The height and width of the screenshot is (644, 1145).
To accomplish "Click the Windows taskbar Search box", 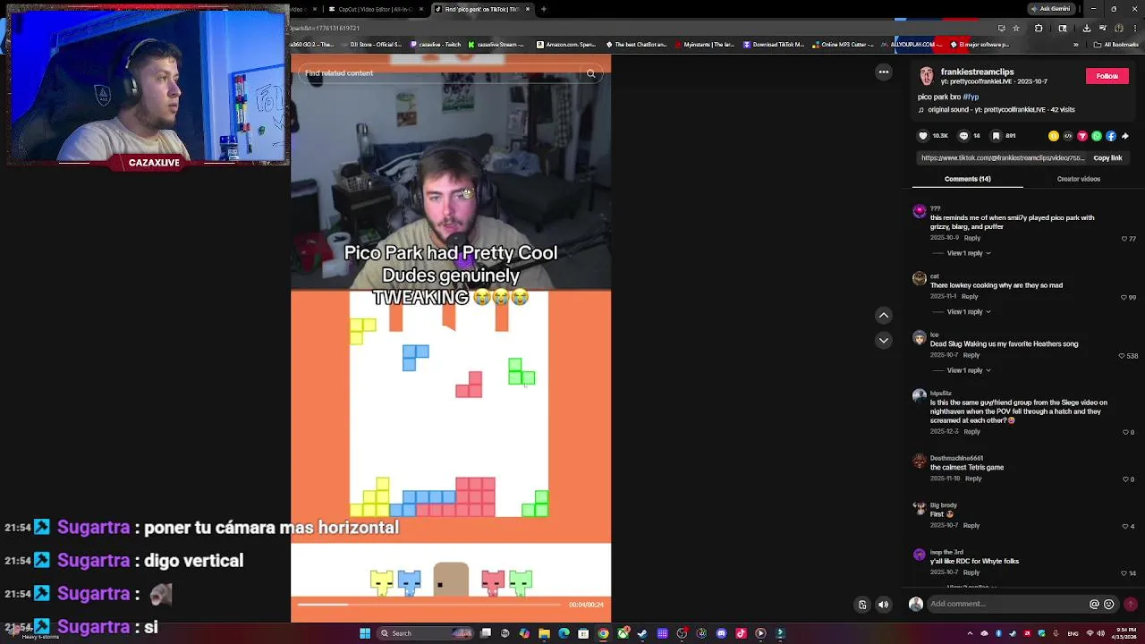I will (425, 633).
